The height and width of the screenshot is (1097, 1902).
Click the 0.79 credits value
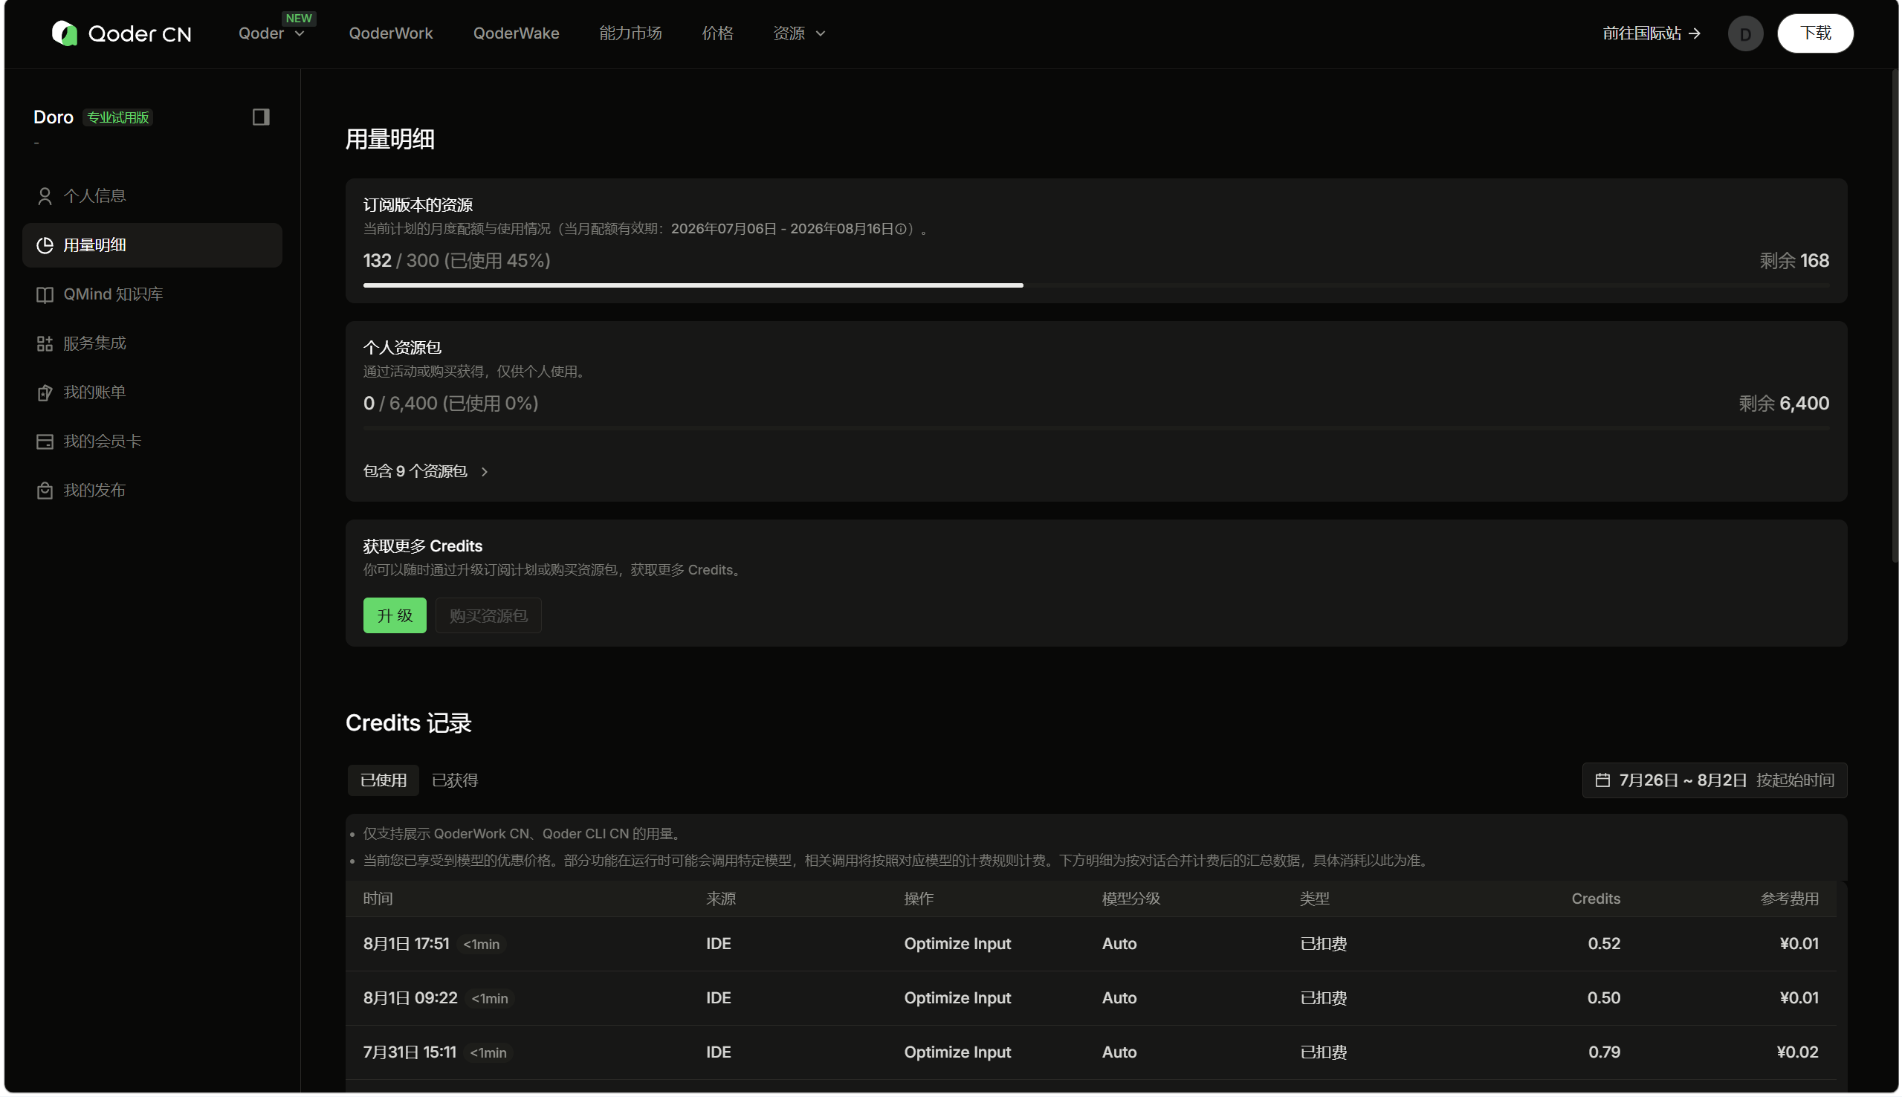[x=1605, y=1052]
